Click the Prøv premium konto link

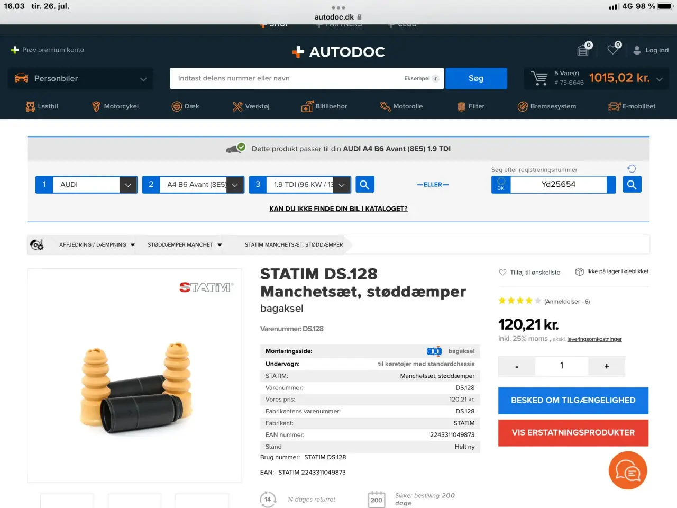pos(53,50)
